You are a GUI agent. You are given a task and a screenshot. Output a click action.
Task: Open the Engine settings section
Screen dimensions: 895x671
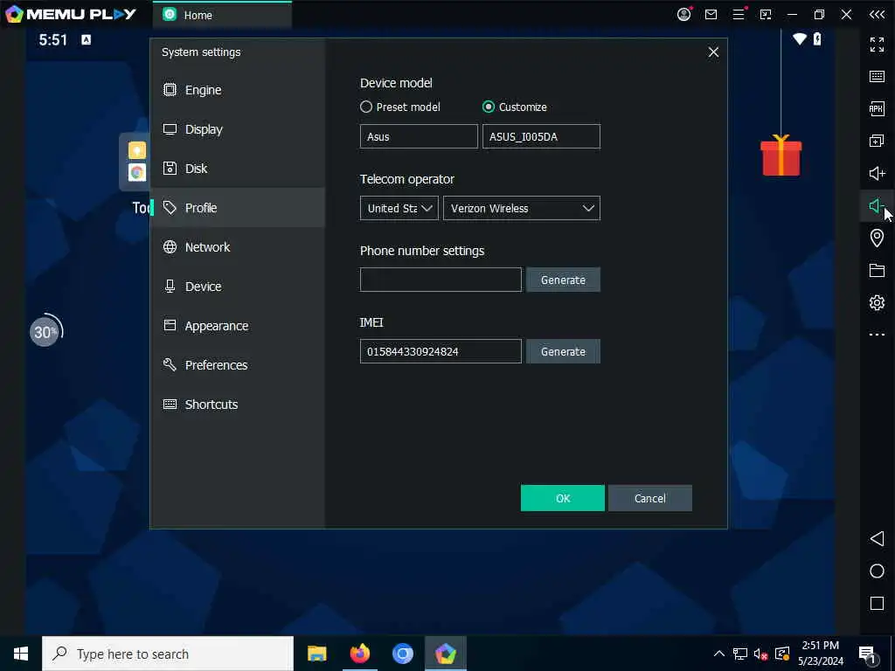[x=238, y=90]
